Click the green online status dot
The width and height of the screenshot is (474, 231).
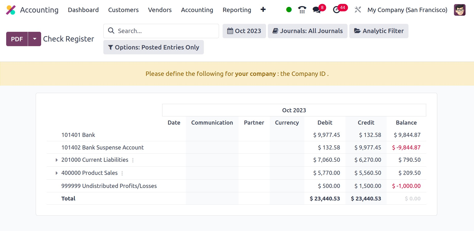(289, 10)
